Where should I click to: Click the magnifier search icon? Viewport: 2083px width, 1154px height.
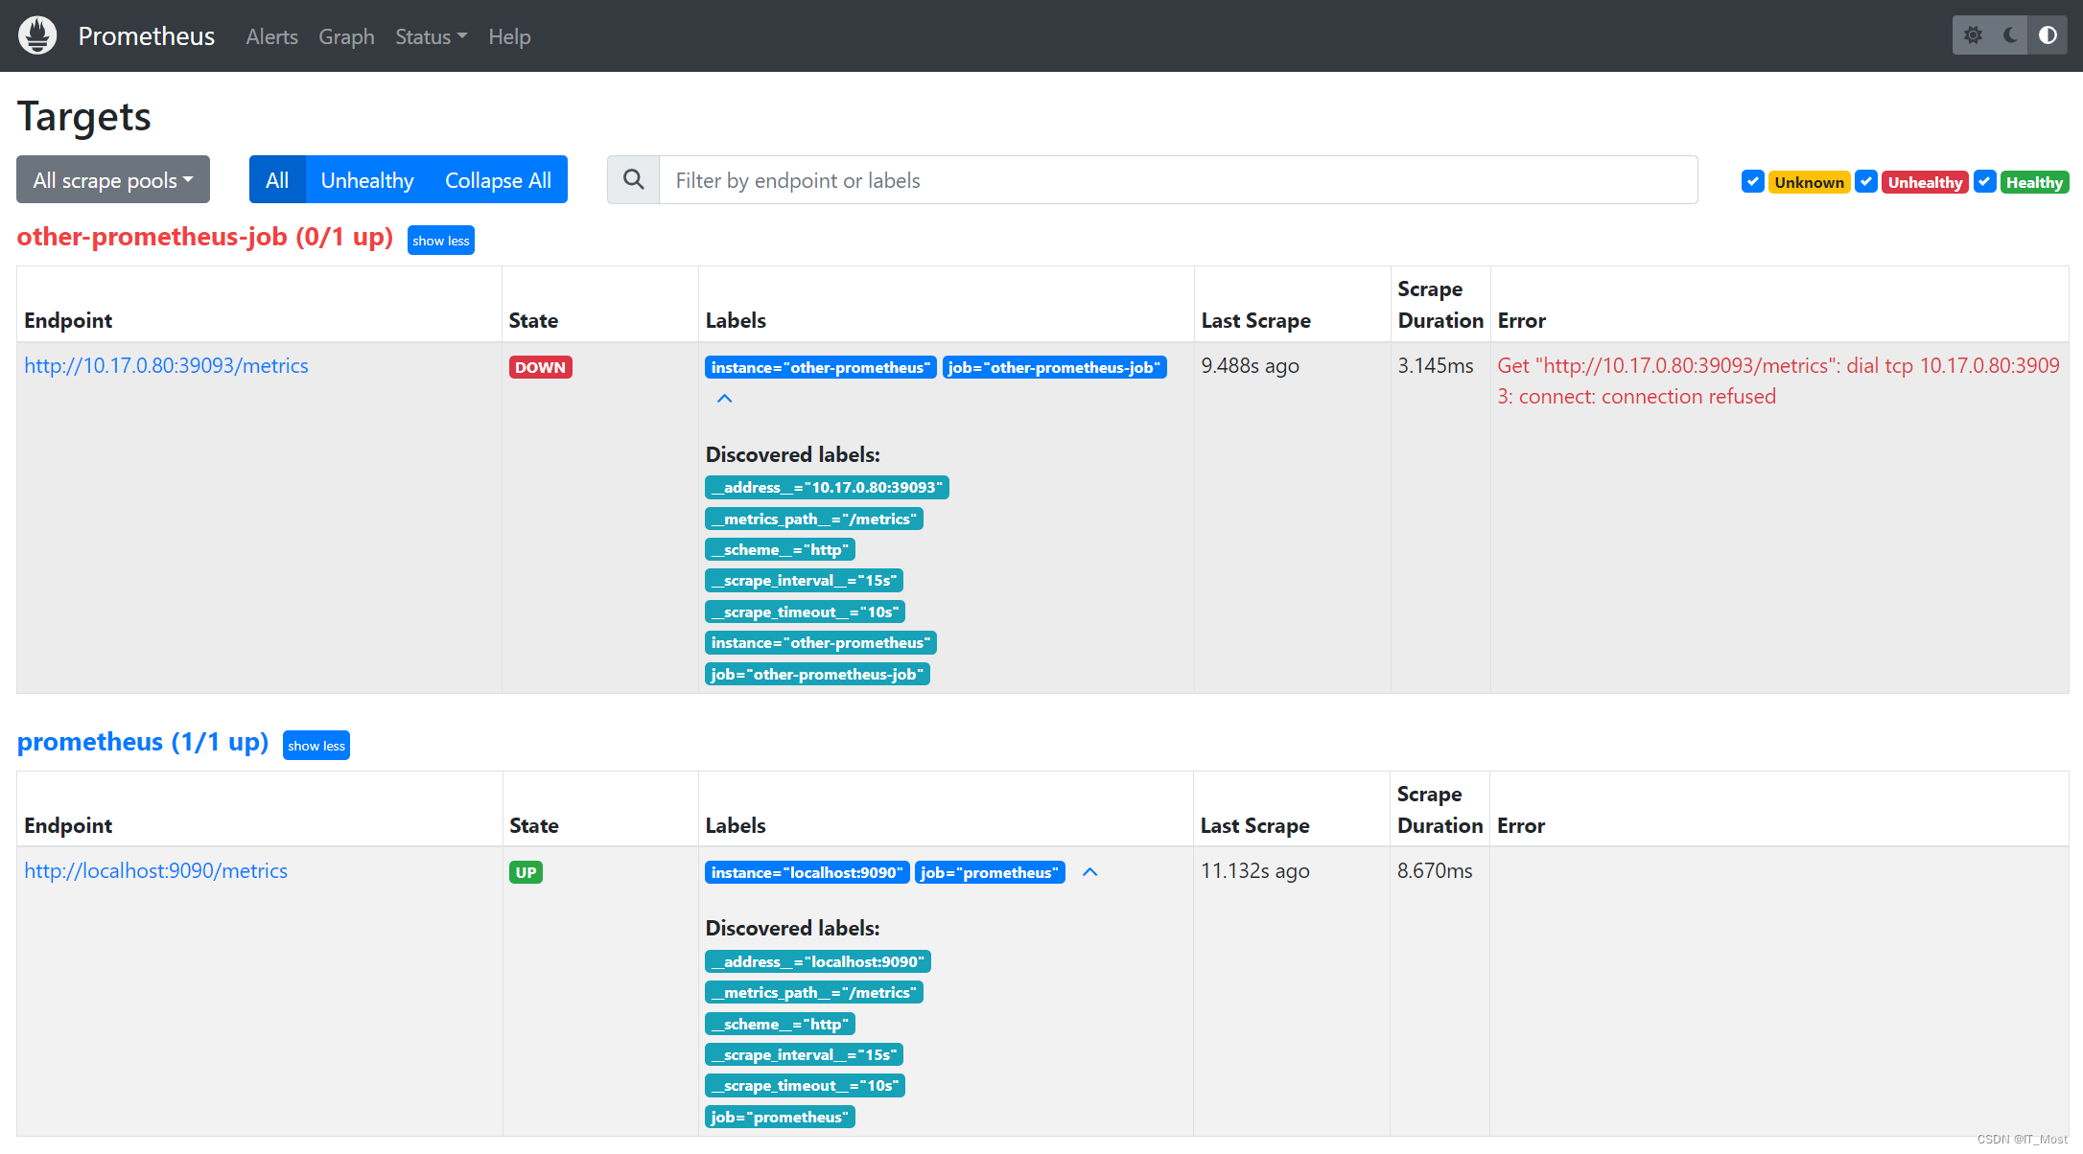(633, 180)
